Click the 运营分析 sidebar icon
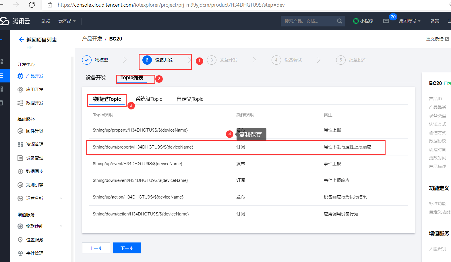Viewport: 451px width, 262px height. 20,199
